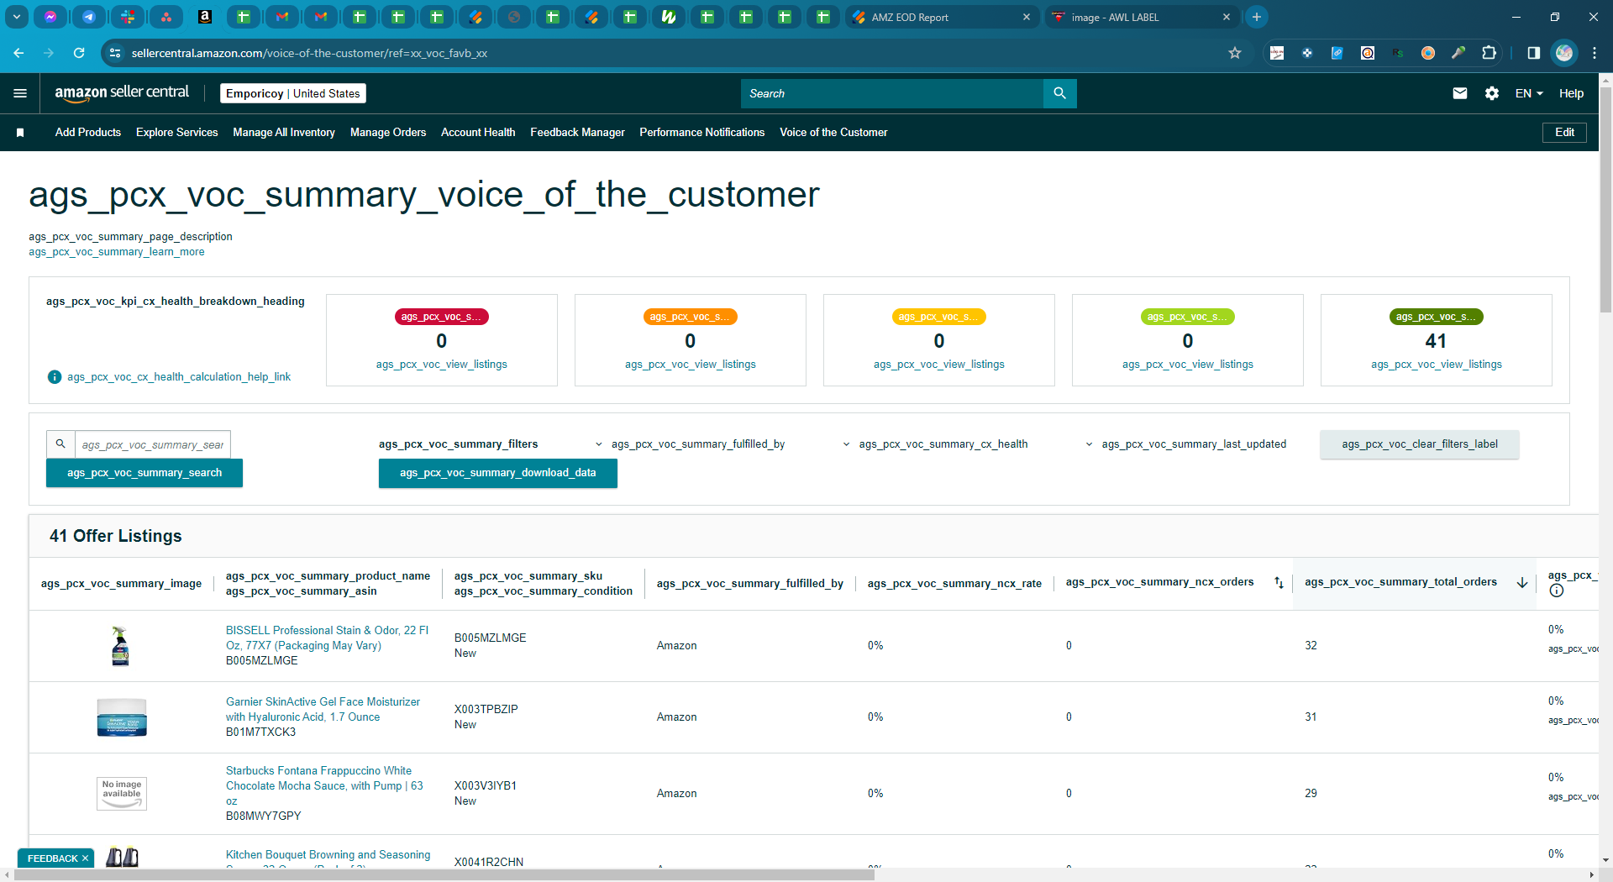Open the messages envelope icon
This screenshot has width=1613, height=882.
click(1460, 93)
